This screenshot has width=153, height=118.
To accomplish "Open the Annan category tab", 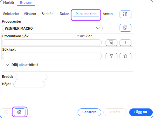I will click(108, 14).
